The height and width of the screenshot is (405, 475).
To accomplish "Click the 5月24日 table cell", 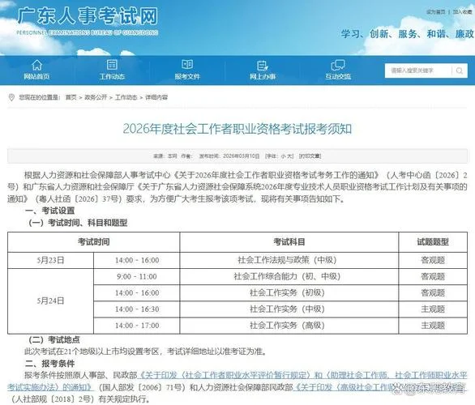I will pos(50,301).
